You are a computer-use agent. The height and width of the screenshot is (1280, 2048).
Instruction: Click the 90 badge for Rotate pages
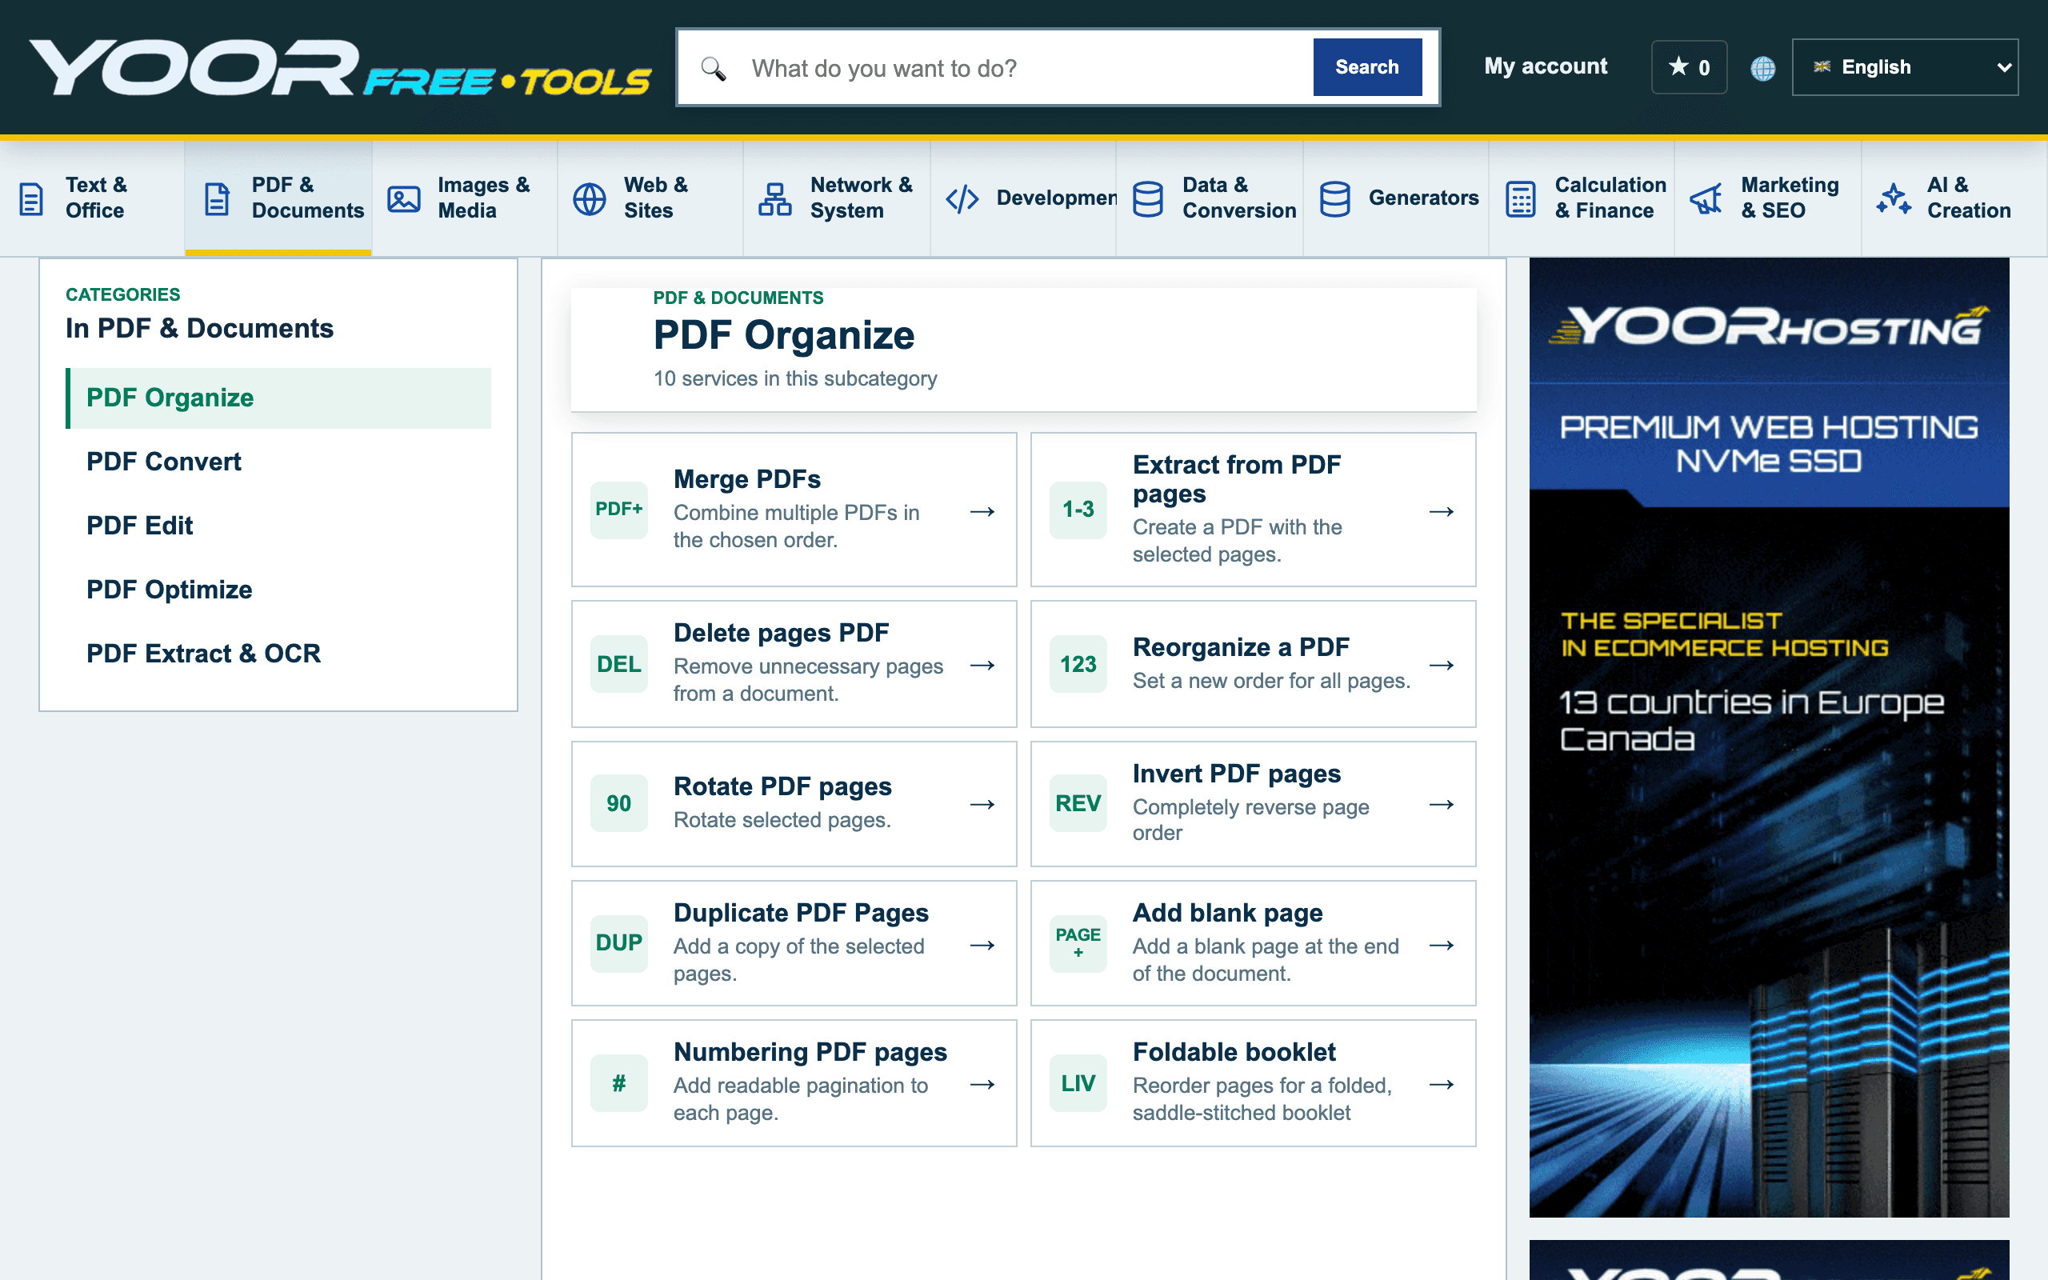coord(618,803)
